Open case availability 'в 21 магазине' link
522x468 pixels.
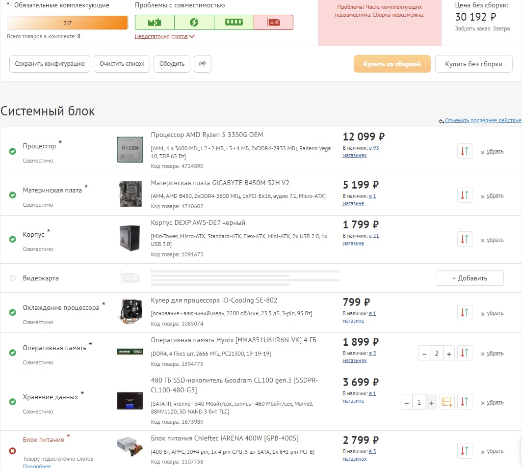pos(361,239)
